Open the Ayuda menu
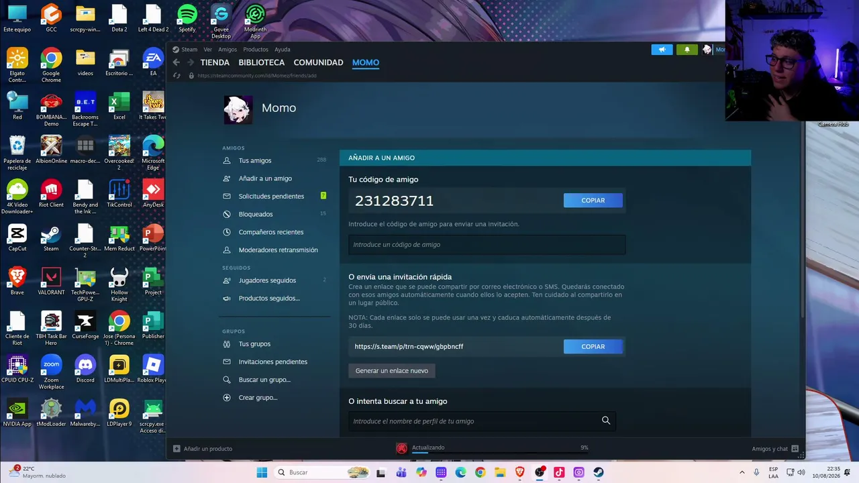The width and height of the screenshot is (859, 483). click(283, 50)
